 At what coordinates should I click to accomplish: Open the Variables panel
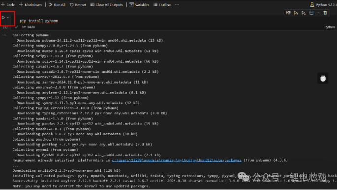pyautogui.click(x=139, y=4)
